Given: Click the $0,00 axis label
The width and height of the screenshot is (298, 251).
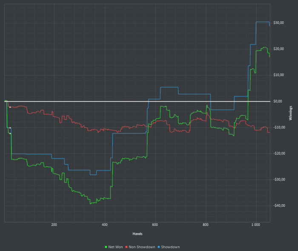Looking at the screenshot, I should coord(278,101).
